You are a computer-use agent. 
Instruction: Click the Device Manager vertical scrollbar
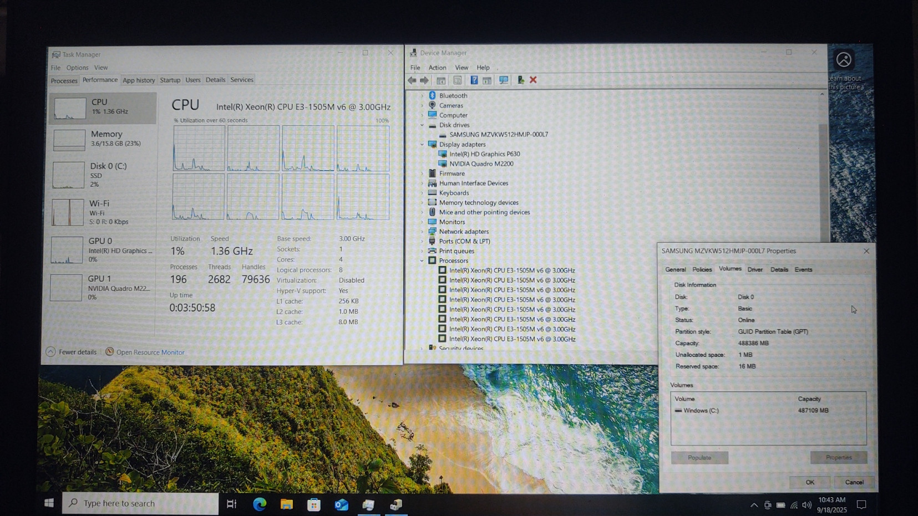[822, 166]
